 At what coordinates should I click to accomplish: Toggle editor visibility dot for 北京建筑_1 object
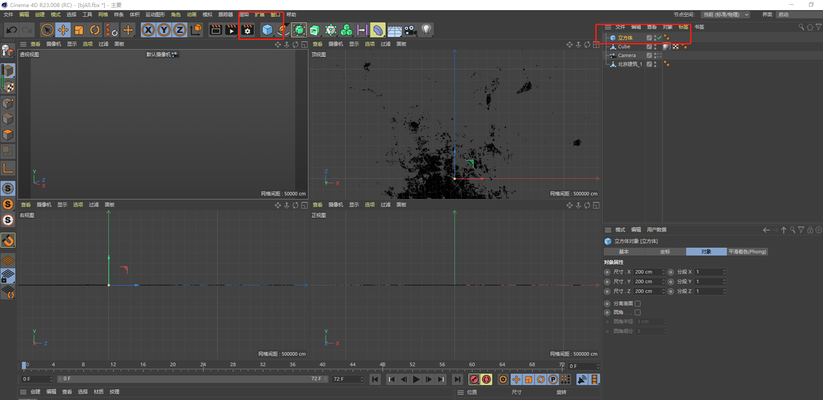[x=655, y=62]
